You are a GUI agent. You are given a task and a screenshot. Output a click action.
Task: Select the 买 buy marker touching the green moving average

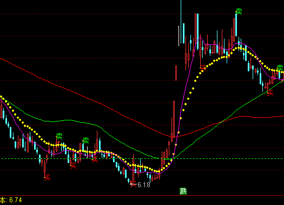[270, 93]
